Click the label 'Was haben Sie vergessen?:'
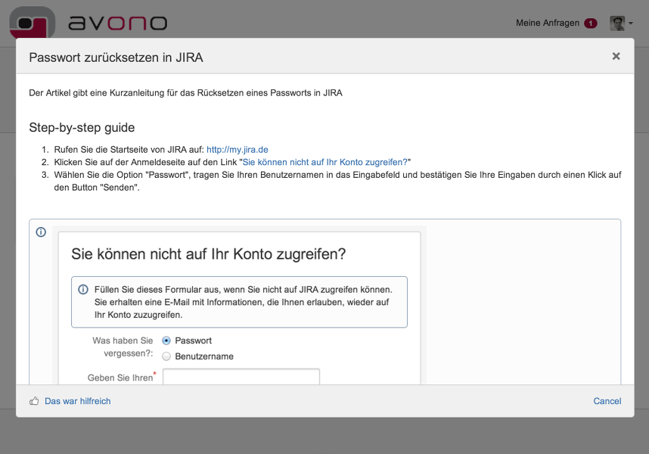The height and width of the screenshot is (454, 649). [123, 347]
